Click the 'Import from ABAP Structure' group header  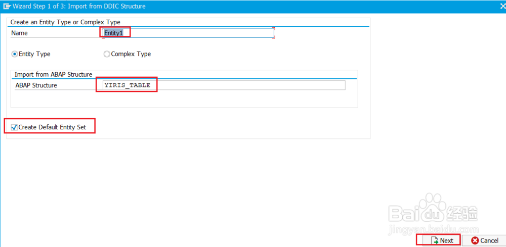pyautogui.click(x=53, y=74)
